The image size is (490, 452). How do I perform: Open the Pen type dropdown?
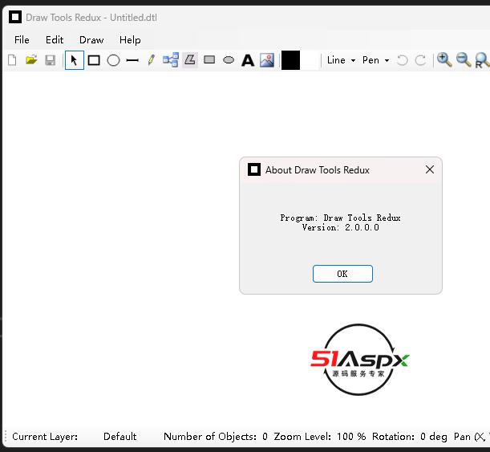coord(375,60)
